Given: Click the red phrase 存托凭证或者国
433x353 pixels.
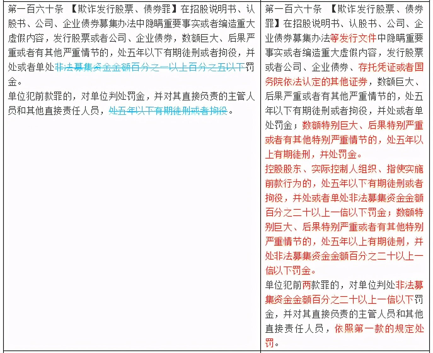Looking at the screenshot, I should (x=391, y=67).
